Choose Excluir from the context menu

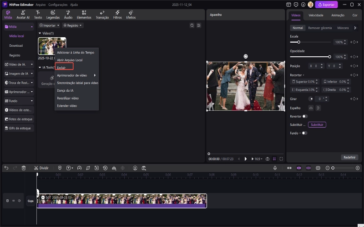(61, 67)
